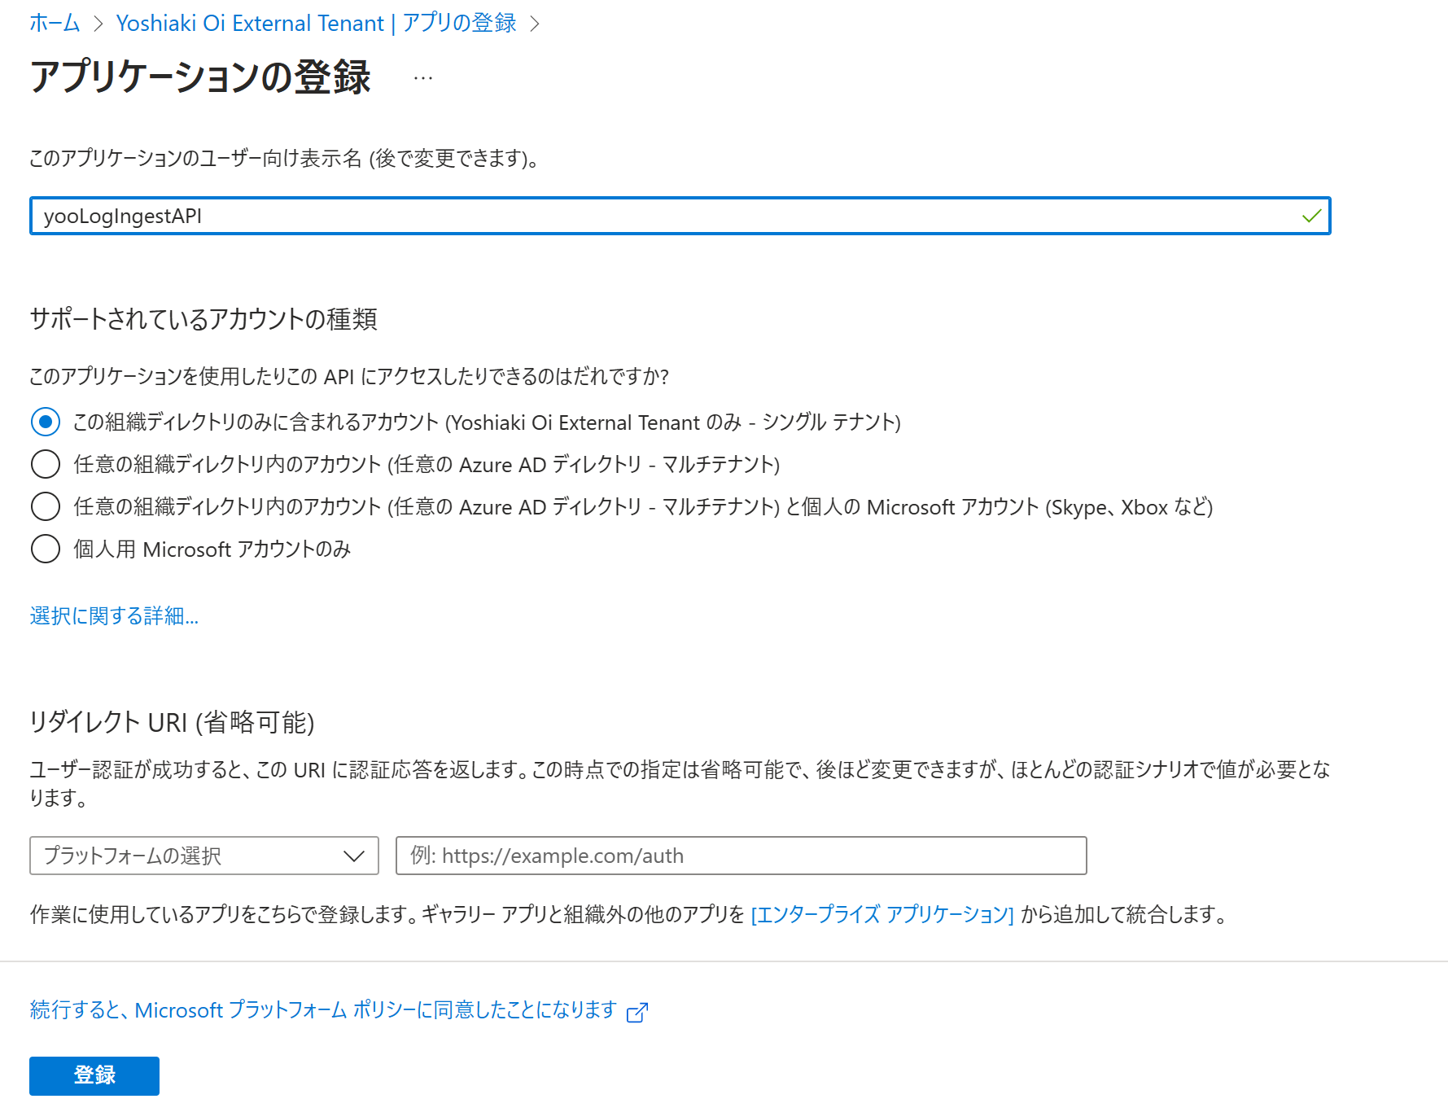Click the redirect URI input field

point(741,856)
